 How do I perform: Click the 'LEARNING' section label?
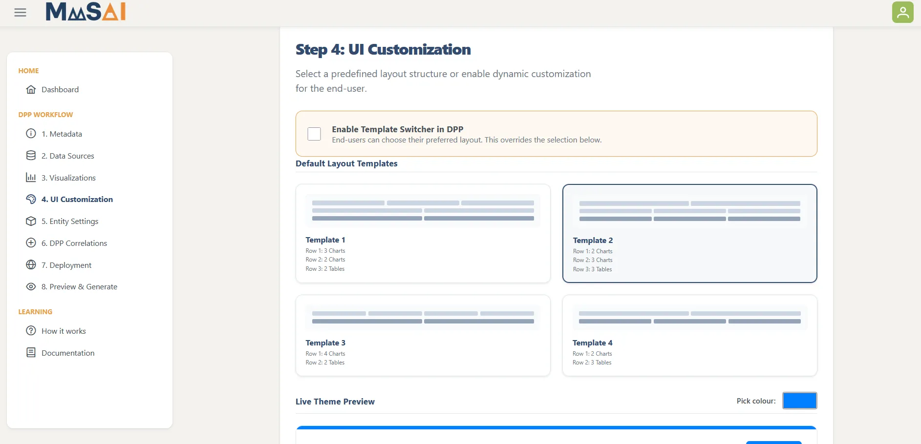(x=35, y=312)
